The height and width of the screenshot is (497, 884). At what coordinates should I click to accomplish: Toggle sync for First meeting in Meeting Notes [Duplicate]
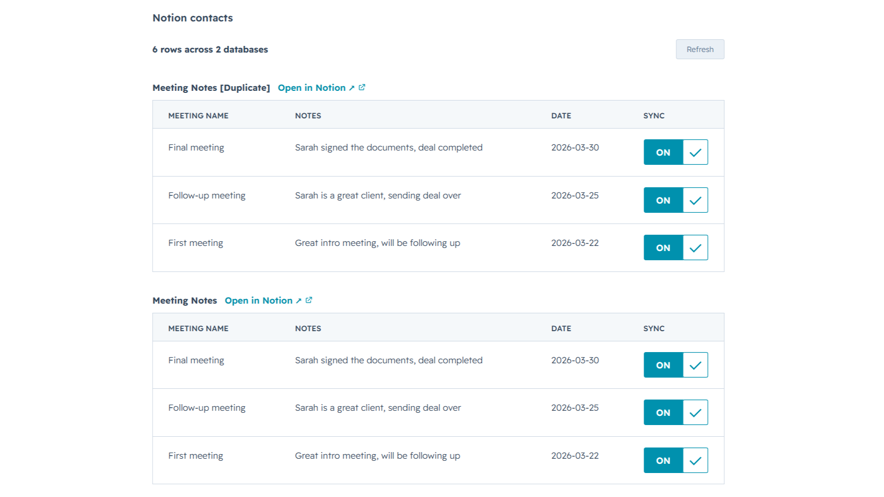[x=675, y=247]
